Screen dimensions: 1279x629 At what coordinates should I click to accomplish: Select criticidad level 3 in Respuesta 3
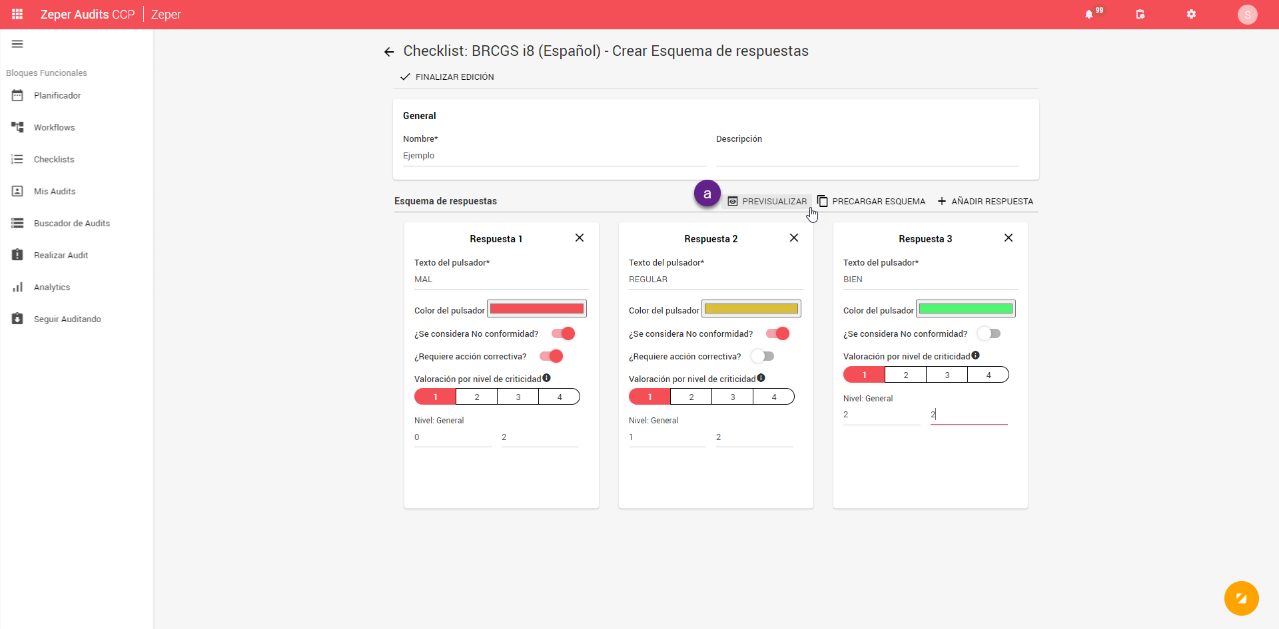(x=947, y=375)
